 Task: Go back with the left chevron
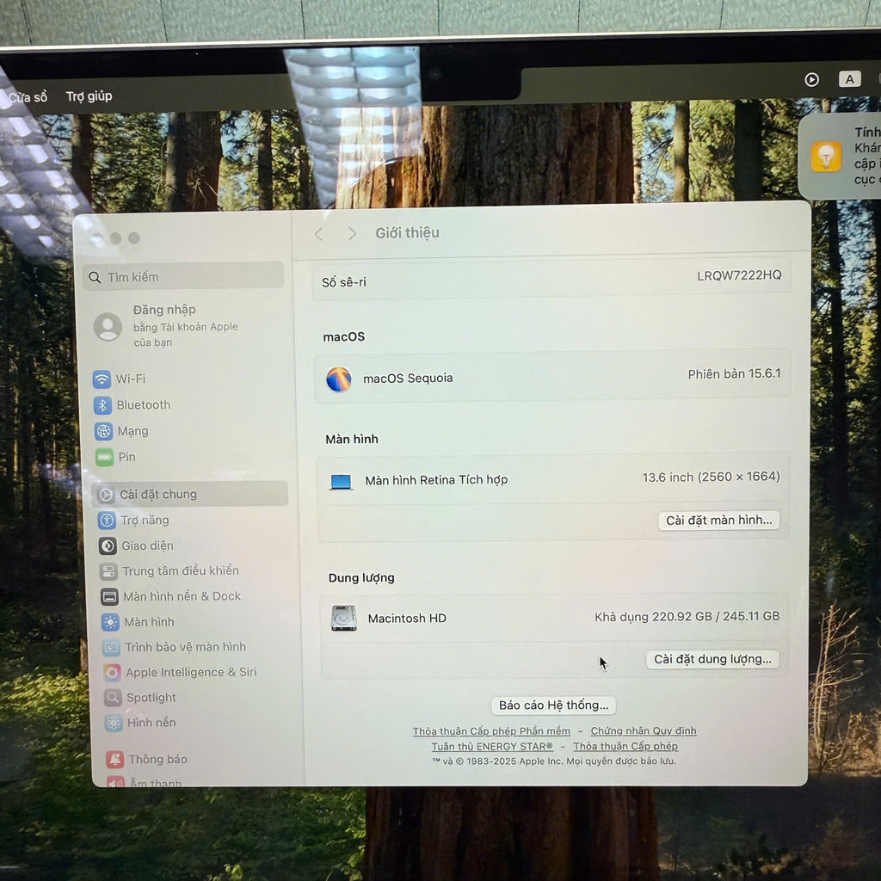click(319, 234)
